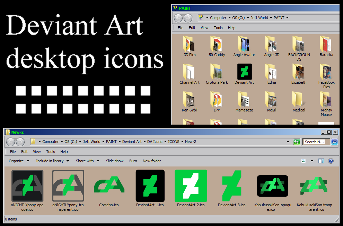
Task: Expand the Include in library dropdown
Action: pos(53,161)
